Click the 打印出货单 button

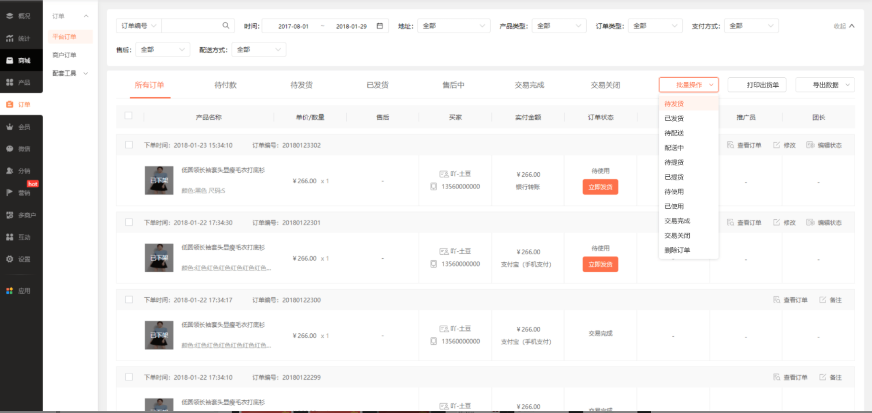tap(757, 85)
